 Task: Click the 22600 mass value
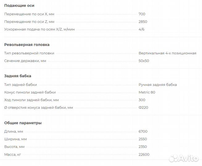(x=144, y=154)
